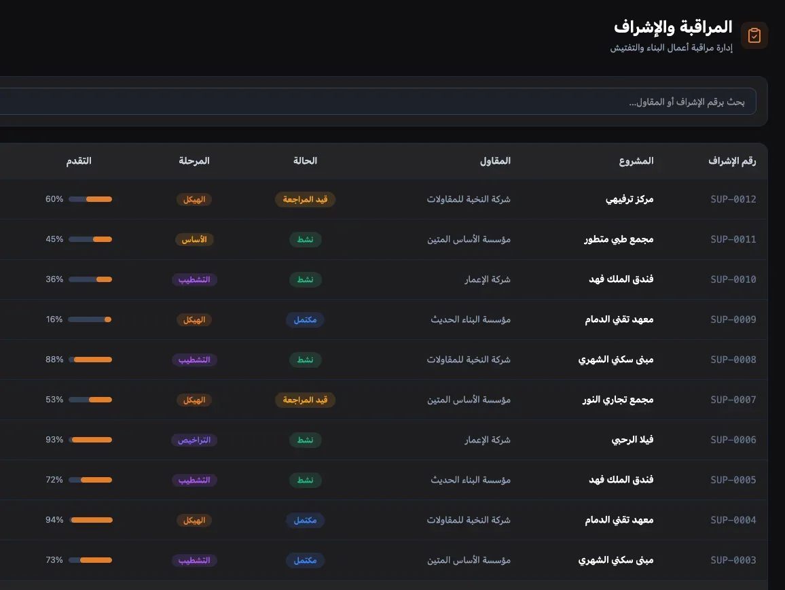Image resolution: width=785 pixels, height=590 pixels.
Task: Click قيد المراجعة status badge in SUP-0012 row
Action: (x=305, y=200)
